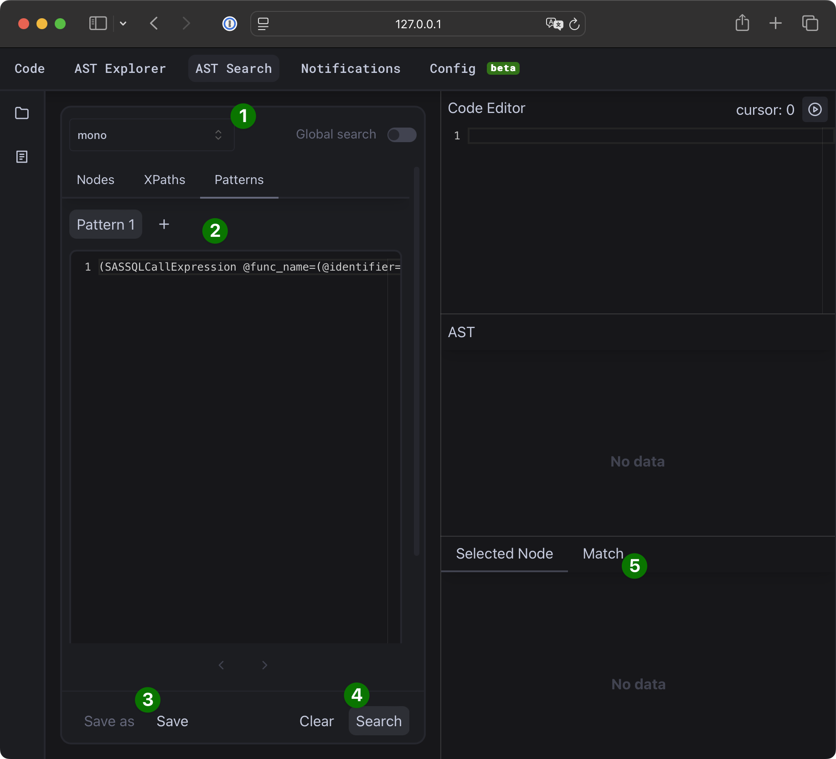The width and height of the screenshot is (836, 759).
Task: Switch to the Code tab
Action: click(30, 68)
